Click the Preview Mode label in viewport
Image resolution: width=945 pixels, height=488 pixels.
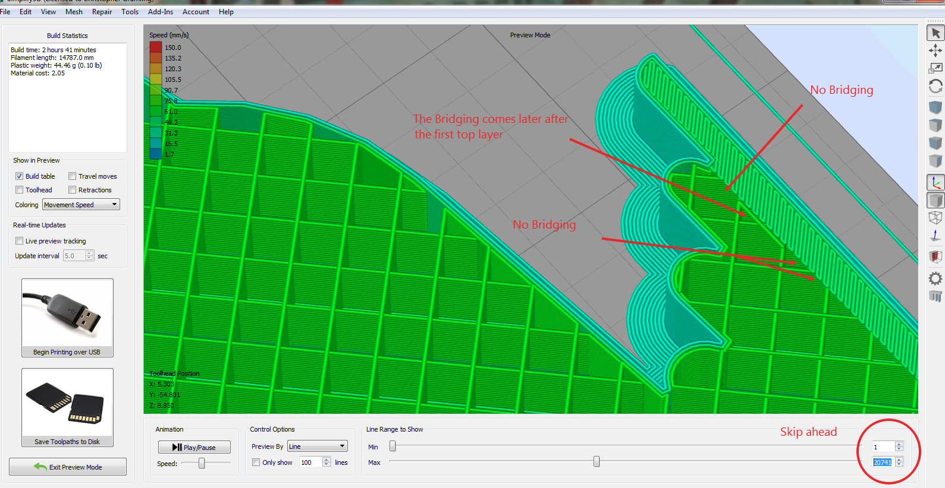pos(530,35)
